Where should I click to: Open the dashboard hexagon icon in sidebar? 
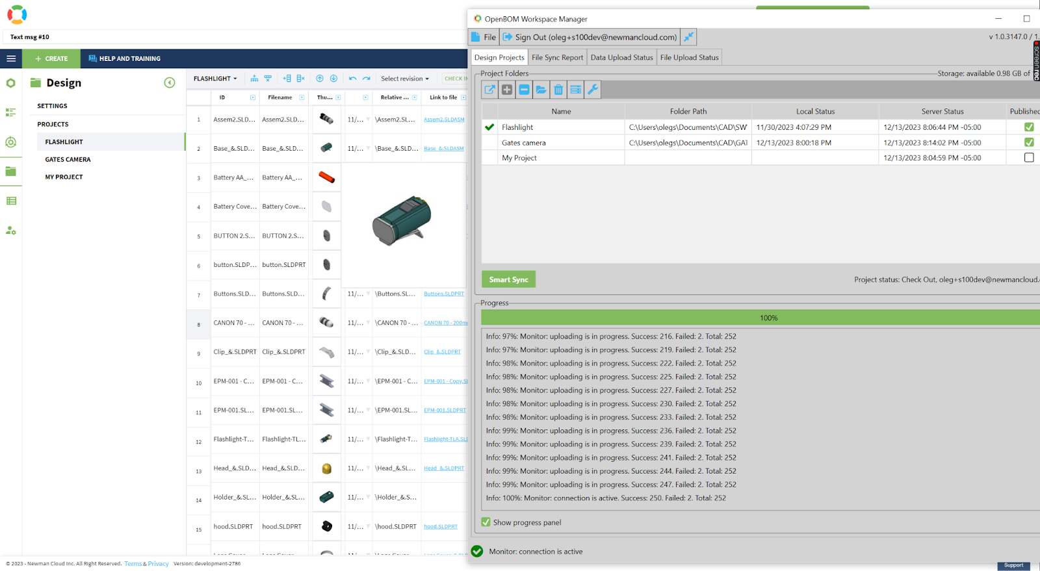coord(11,83)
